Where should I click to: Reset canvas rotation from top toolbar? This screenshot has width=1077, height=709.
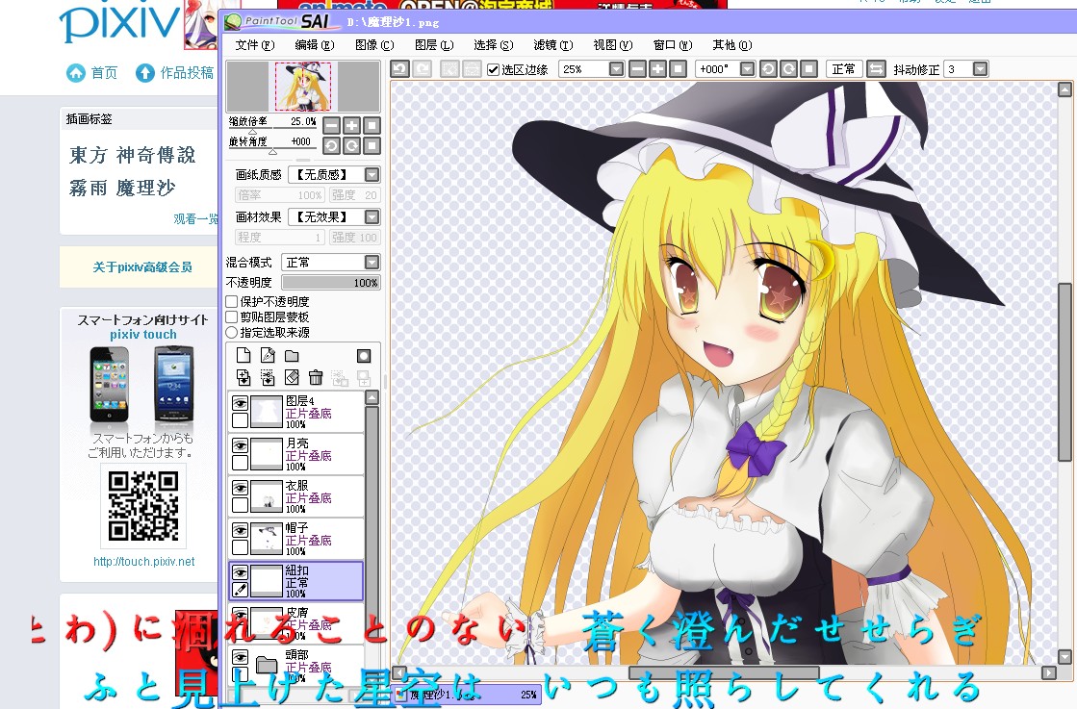tap(809, 68)
